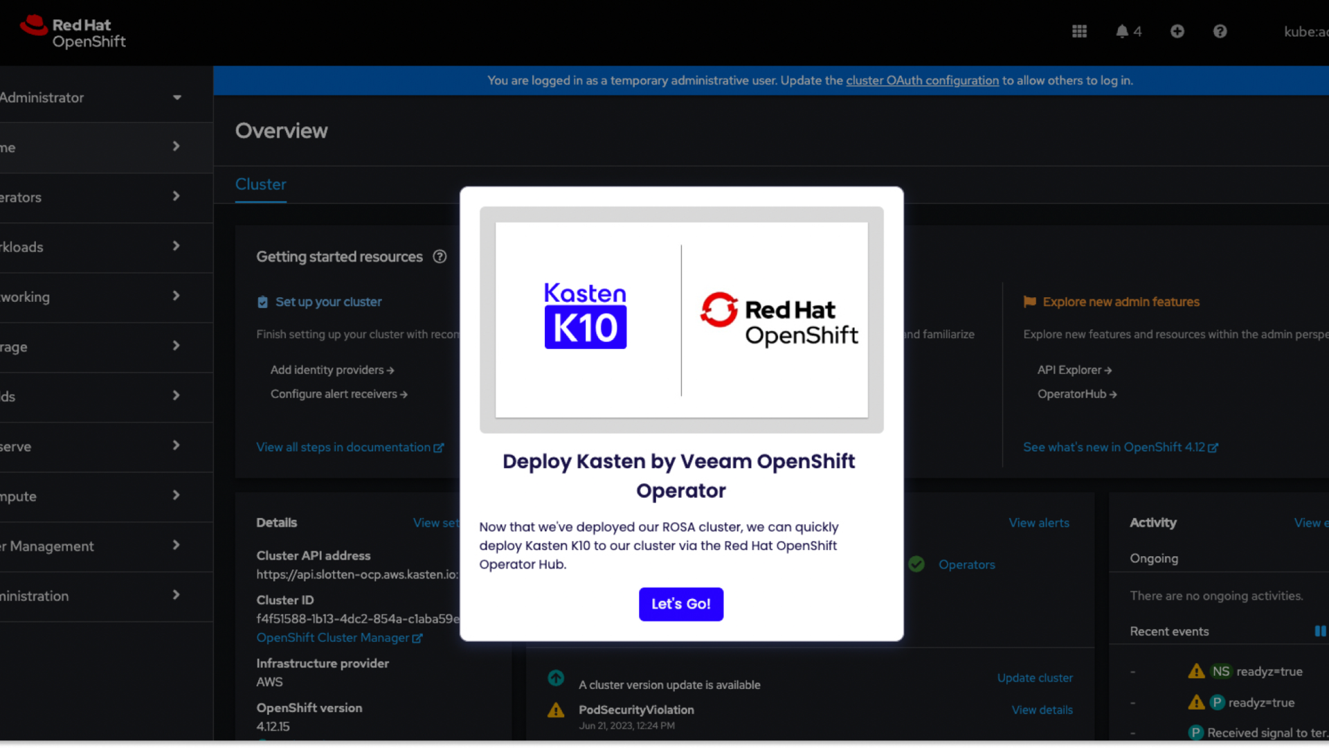Open the application launcher grid icon
Image resolution: width=1329 pixels, height=748 pixels.
click(x=1079, y=31)
